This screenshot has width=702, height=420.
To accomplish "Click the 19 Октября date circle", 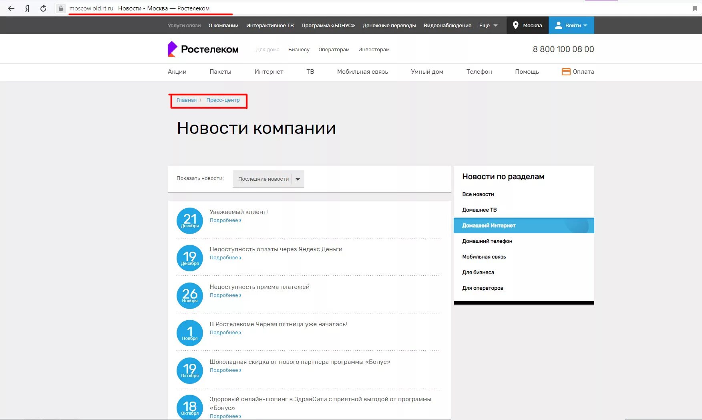I will coord(190,371).
